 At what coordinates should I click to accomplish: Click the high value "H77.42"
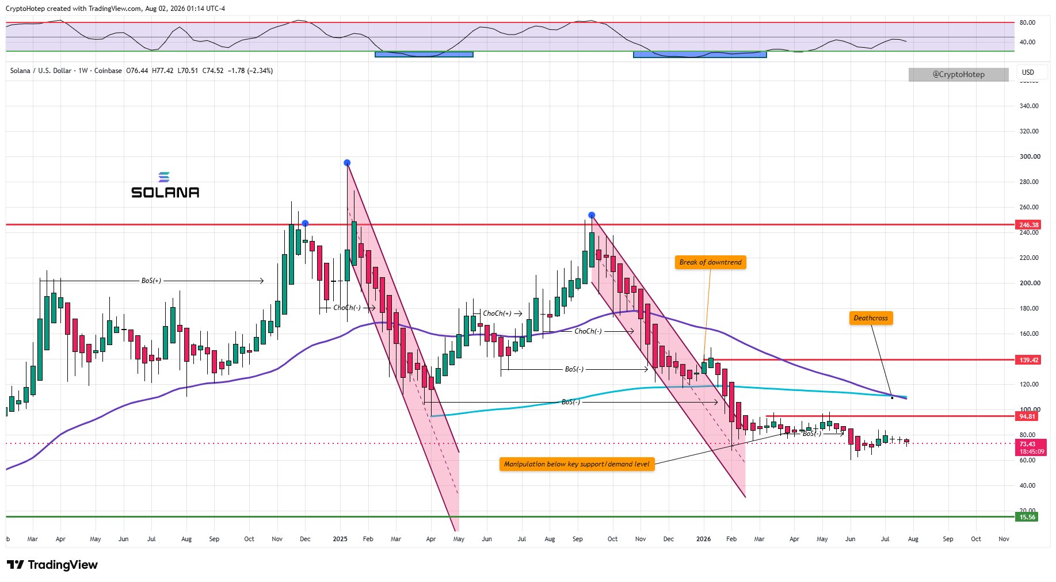coord(163,71)
